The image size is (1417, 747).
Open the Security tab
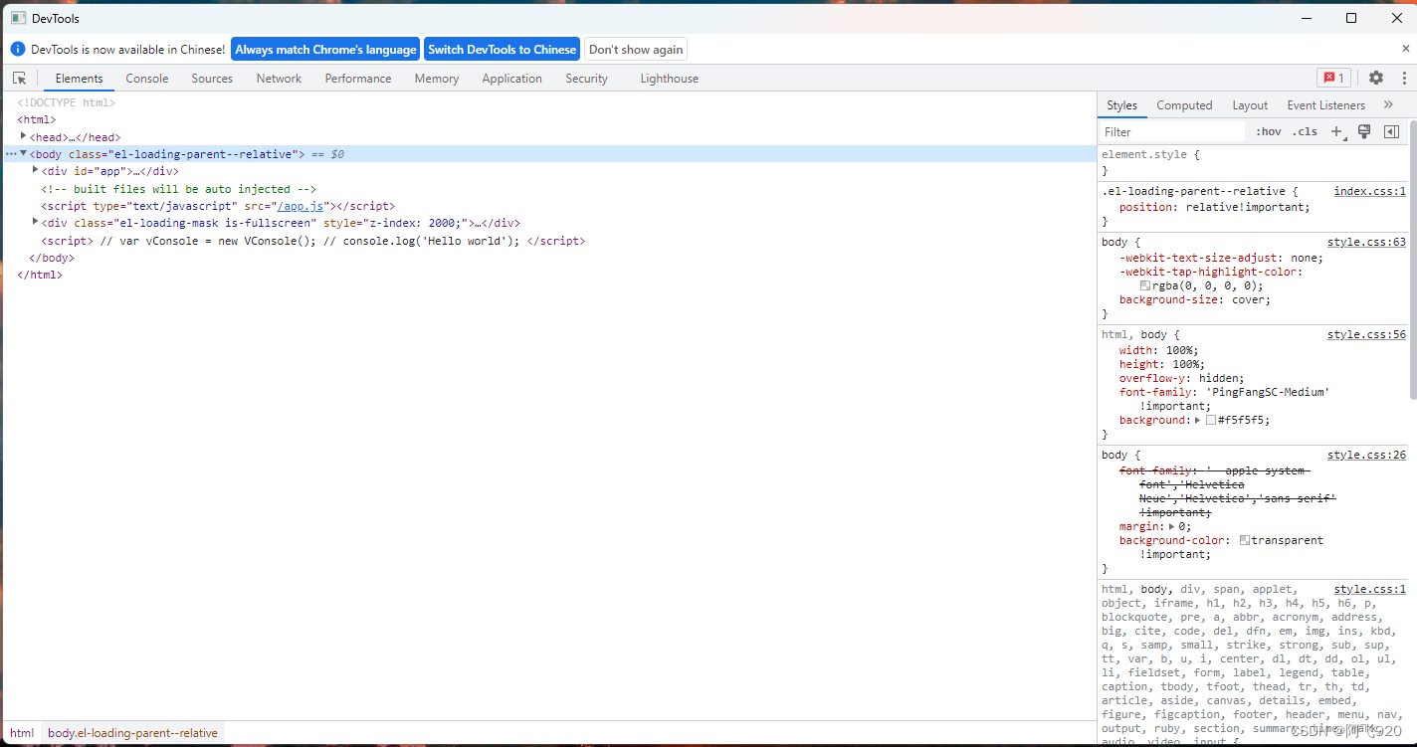[586, 79]
